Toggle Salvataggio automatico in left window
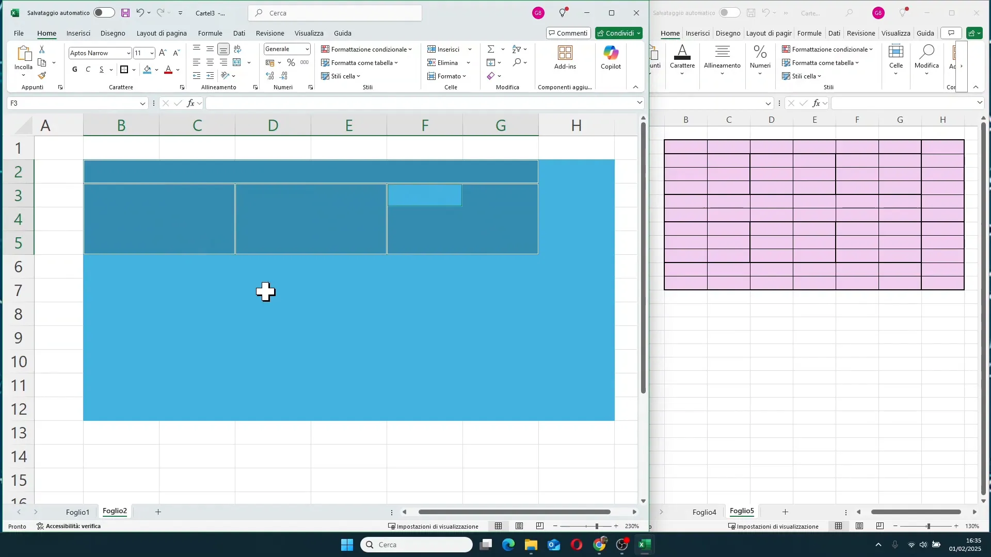This screenshot has height=557, width=991. coord(104,13)
